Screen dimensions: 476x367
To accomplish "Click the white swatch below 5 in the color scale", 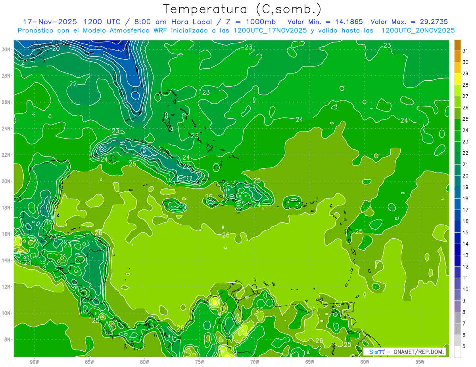I will click(457, 352).
